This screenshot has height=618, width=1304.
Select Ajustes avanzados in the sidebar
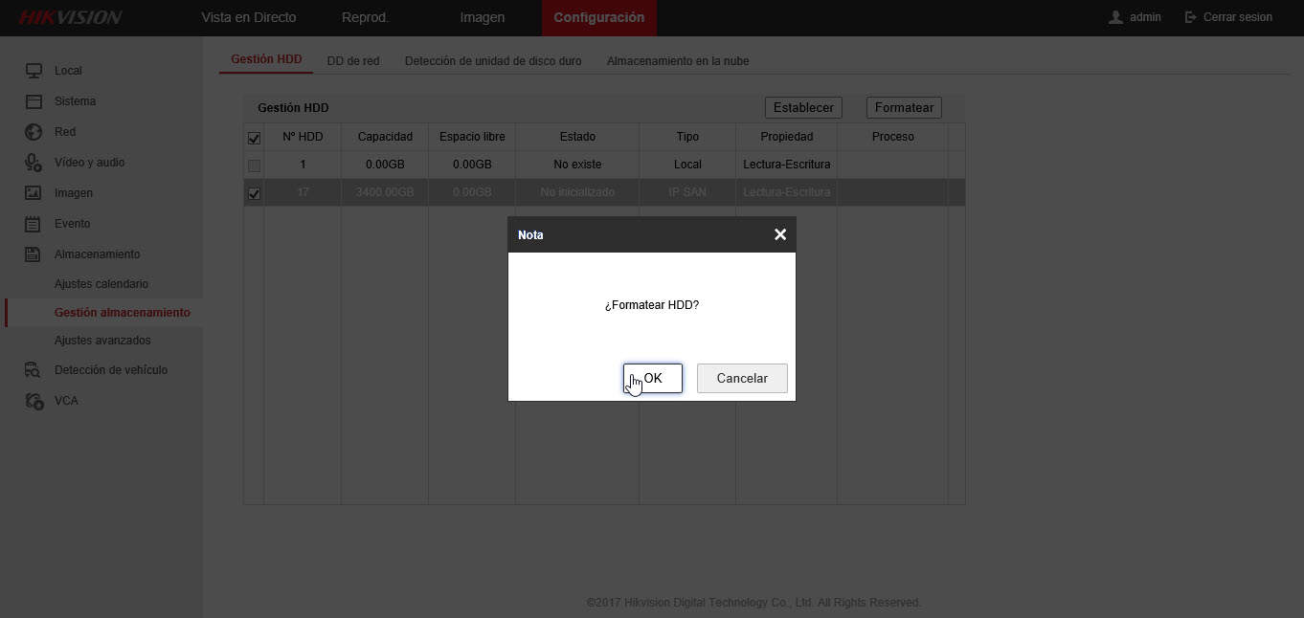pyautogui.click(x=102, y=341)
